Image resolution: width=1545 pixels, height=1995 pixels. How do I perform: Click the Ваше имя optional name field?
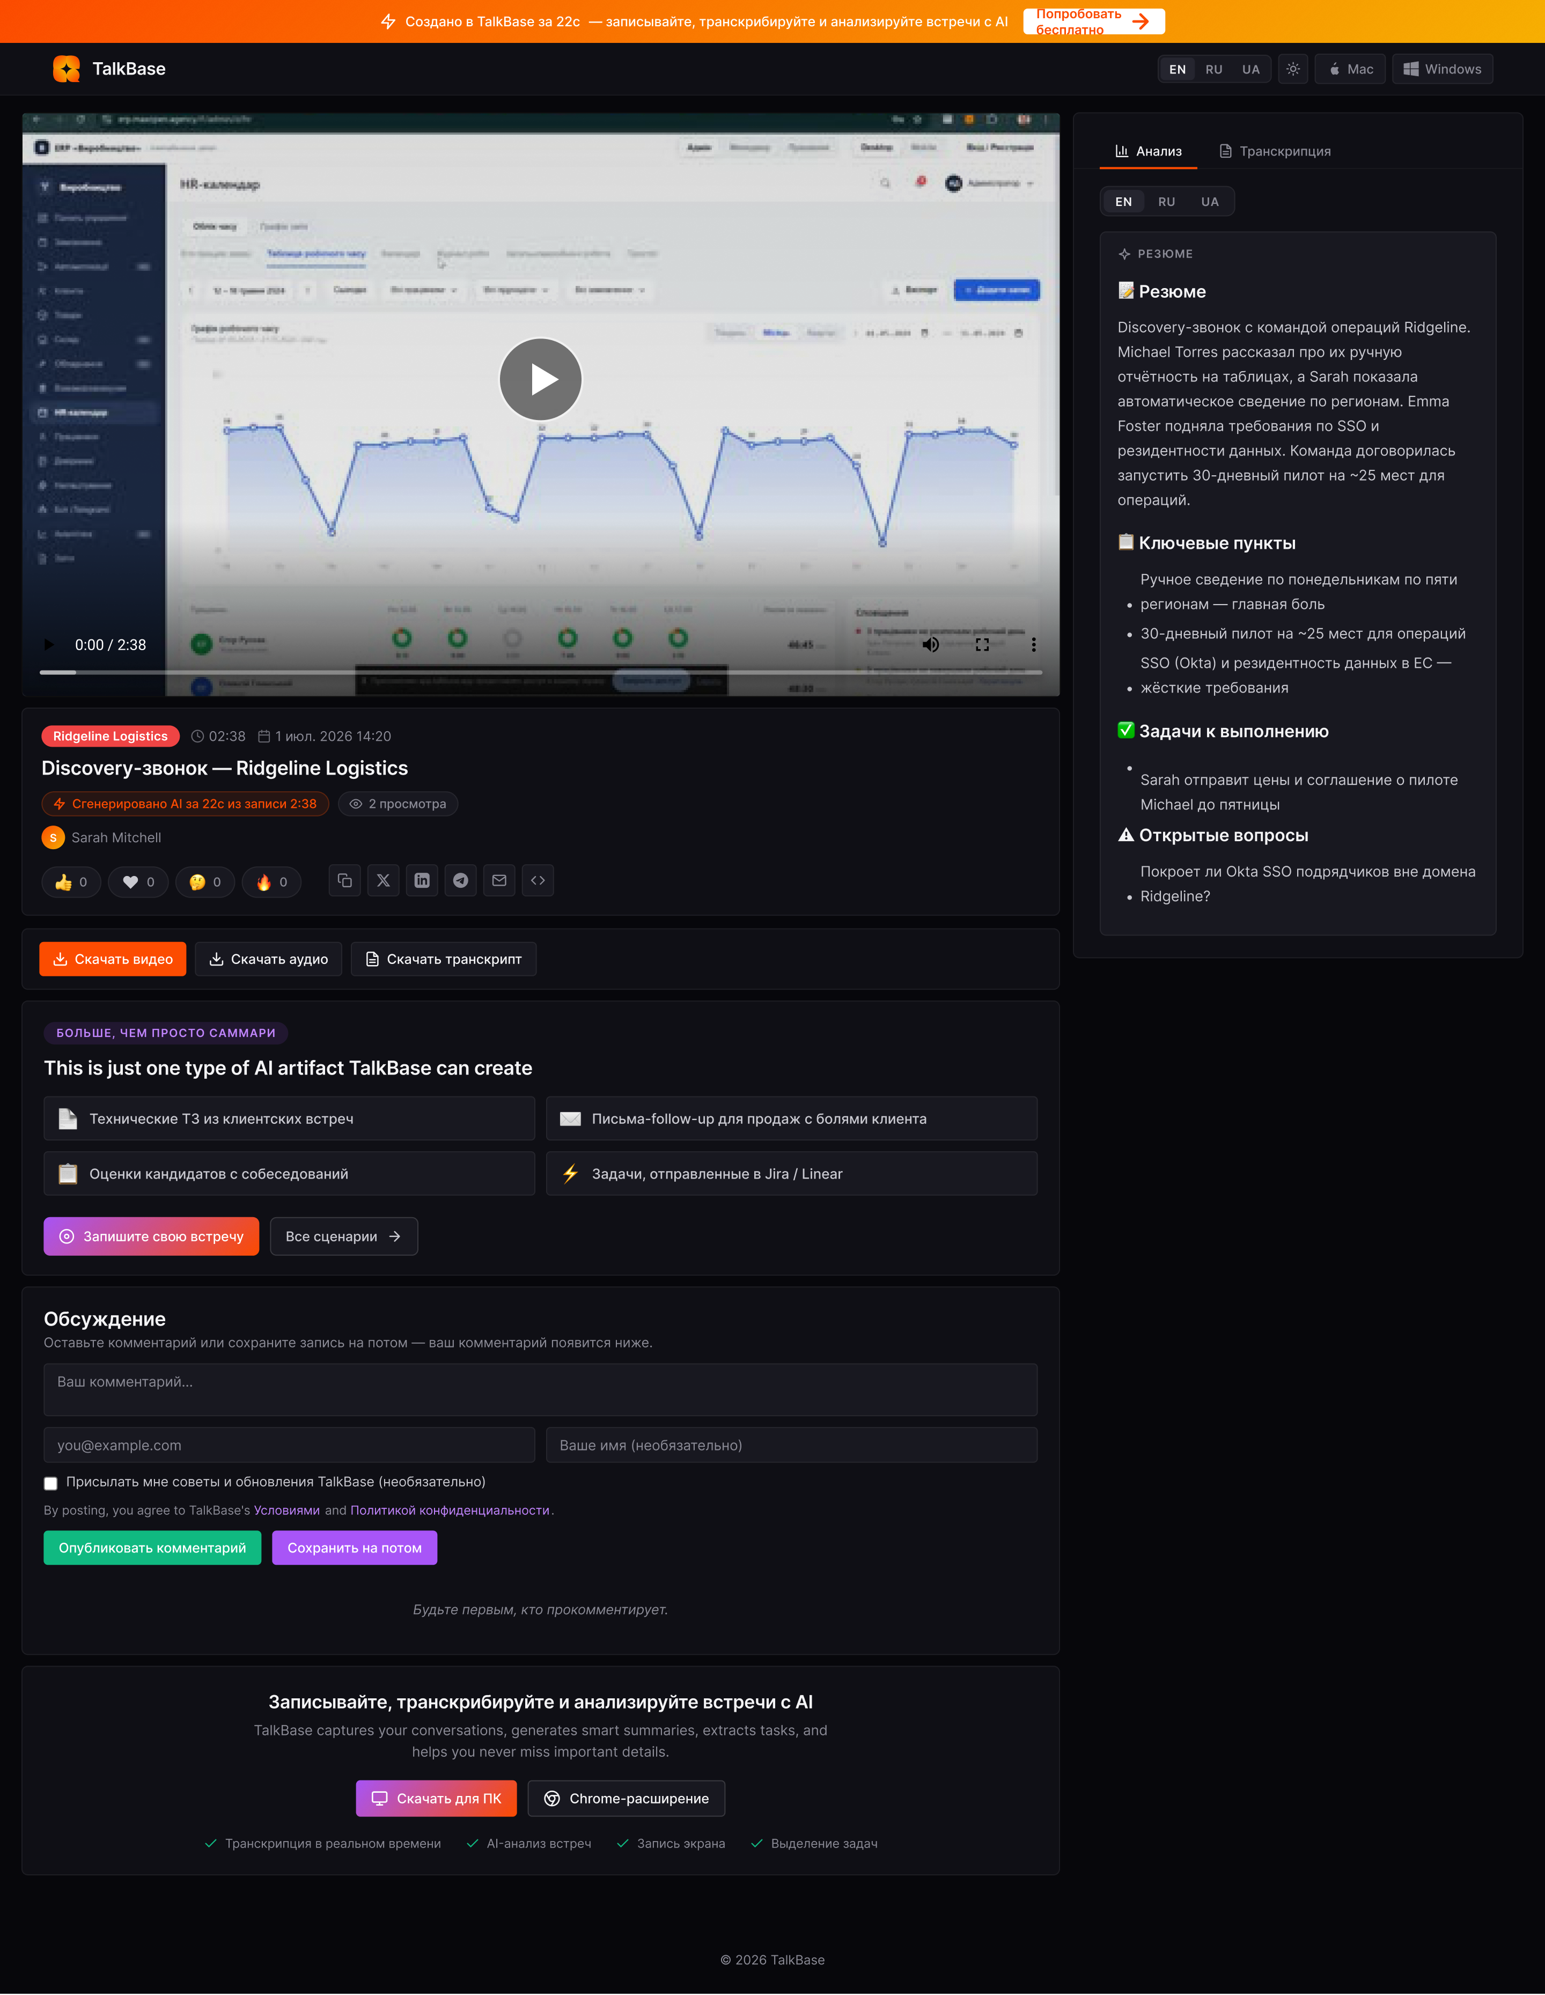pyautogui.click(x=791, y=1445)
